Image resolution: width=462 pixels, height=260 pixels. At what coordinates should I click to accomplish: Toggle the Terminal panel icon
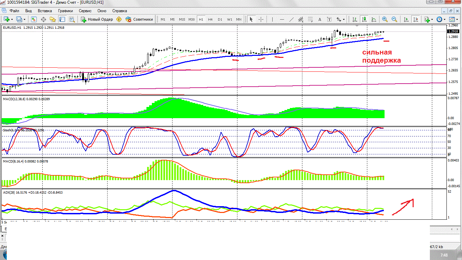62,19
